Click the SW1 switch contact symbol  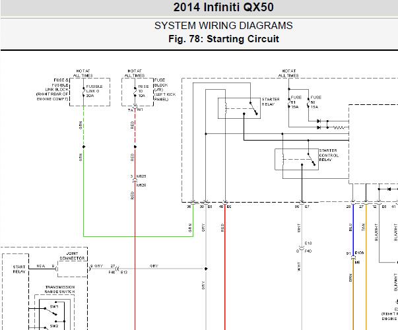point(51,312)
